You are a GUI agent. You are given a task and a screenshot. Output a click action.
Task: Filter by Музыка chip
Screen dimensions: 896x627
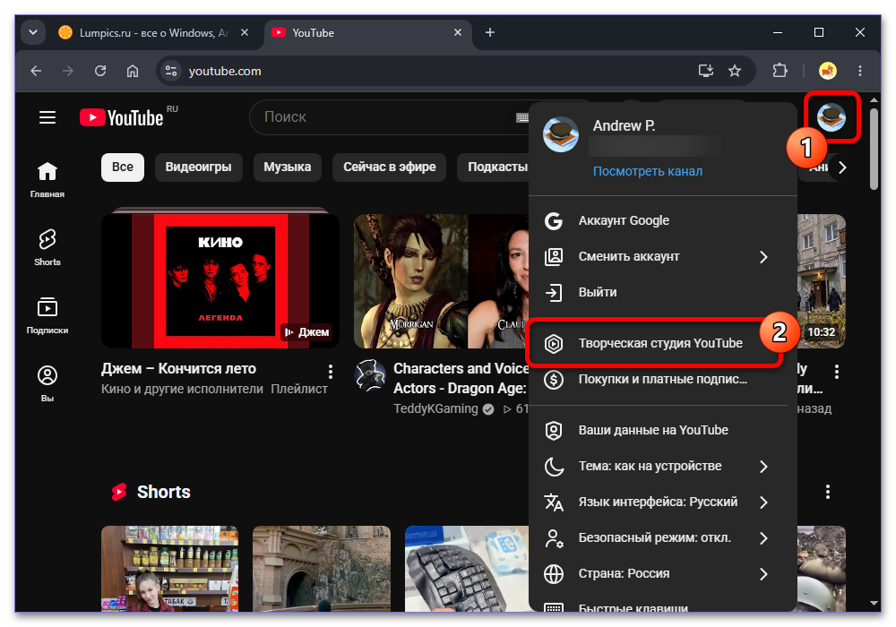tap(288, 167)
